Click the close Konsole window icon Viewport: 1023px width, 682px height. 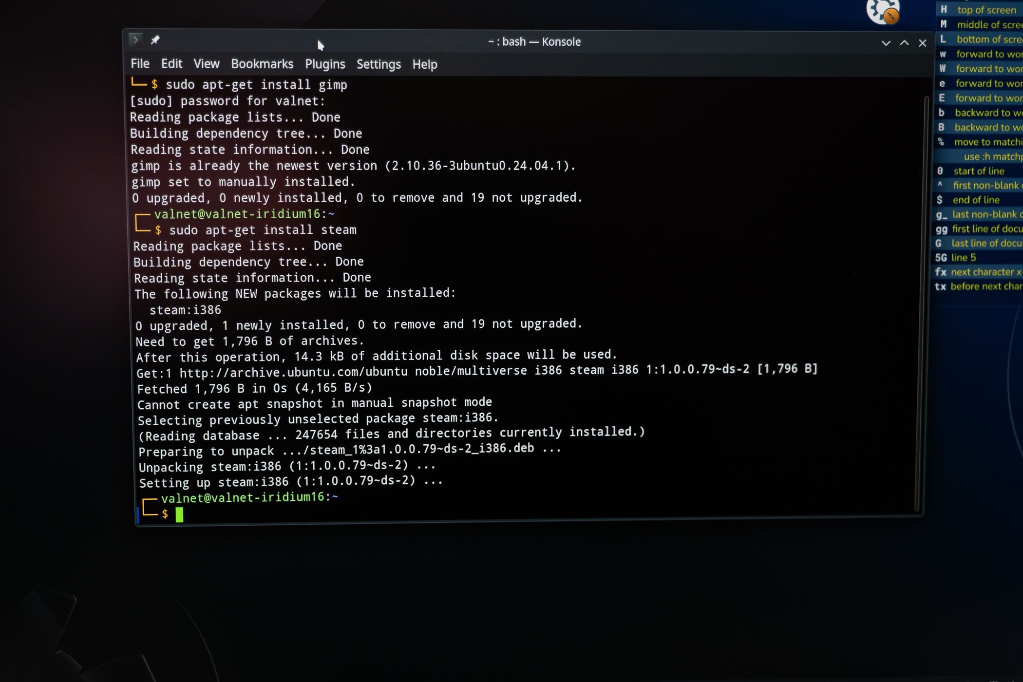pos(922,42)
